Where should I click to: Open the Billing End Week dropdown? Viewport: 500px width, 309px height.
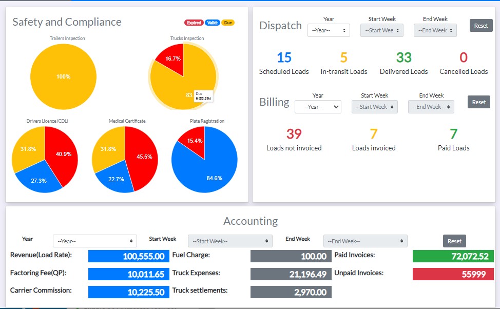(x=431, y=107)
